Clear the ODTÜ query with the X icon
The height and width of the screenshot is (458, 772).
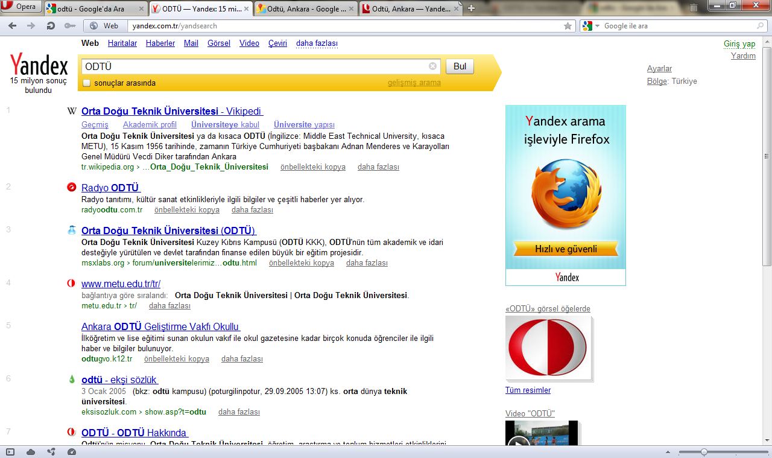click(432, 66)
